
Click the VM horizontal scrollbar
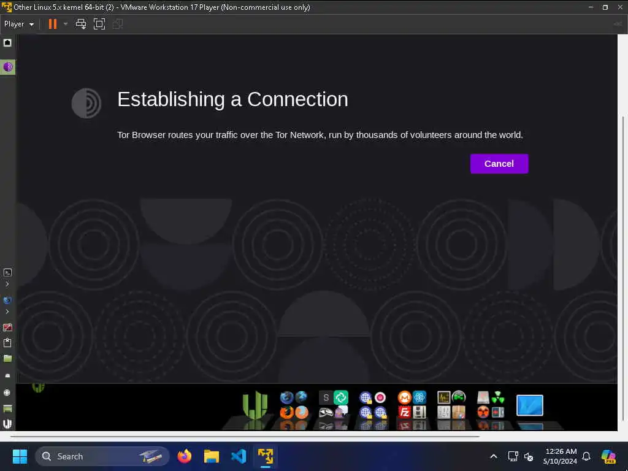[x=245, y=436]
